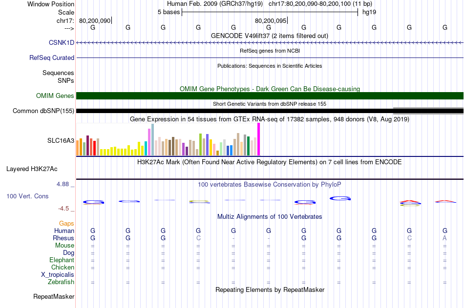Click the Human Feb. 2009 (GRCh37/hg19) title
The image size is (464, 308).
tap(215, 4)
